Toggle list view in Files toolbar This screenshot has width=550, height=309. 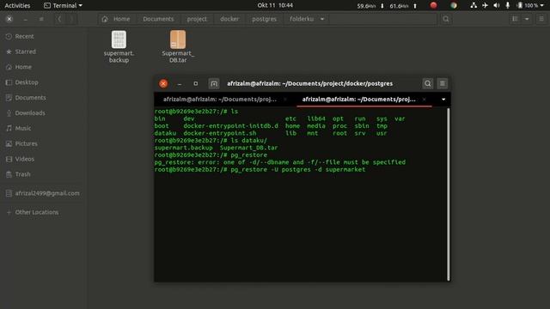(x=515, y=19)
